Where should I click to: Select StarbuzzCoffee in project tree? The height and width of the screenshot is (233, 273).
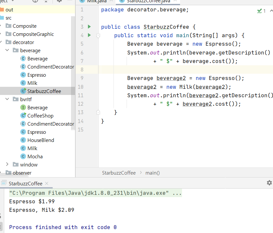point(38,91)
